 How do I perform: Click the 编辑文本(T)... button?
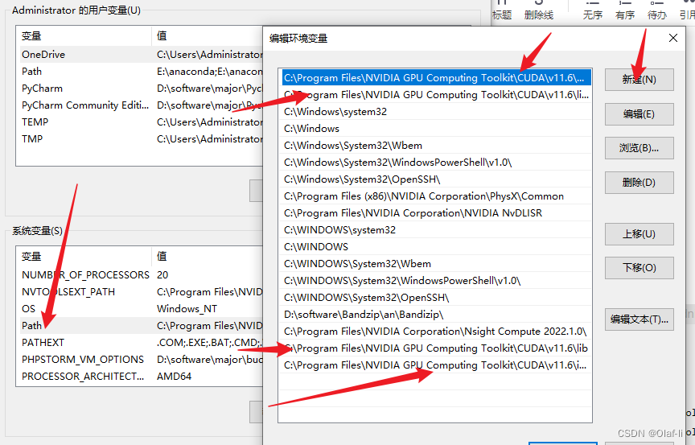pyautogui.click(x=639, y=319)
